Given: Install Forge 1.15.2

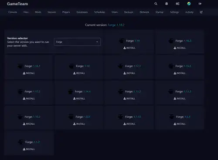Looking at the screenshot, I should pyautogui.click(x=29, y=99).
